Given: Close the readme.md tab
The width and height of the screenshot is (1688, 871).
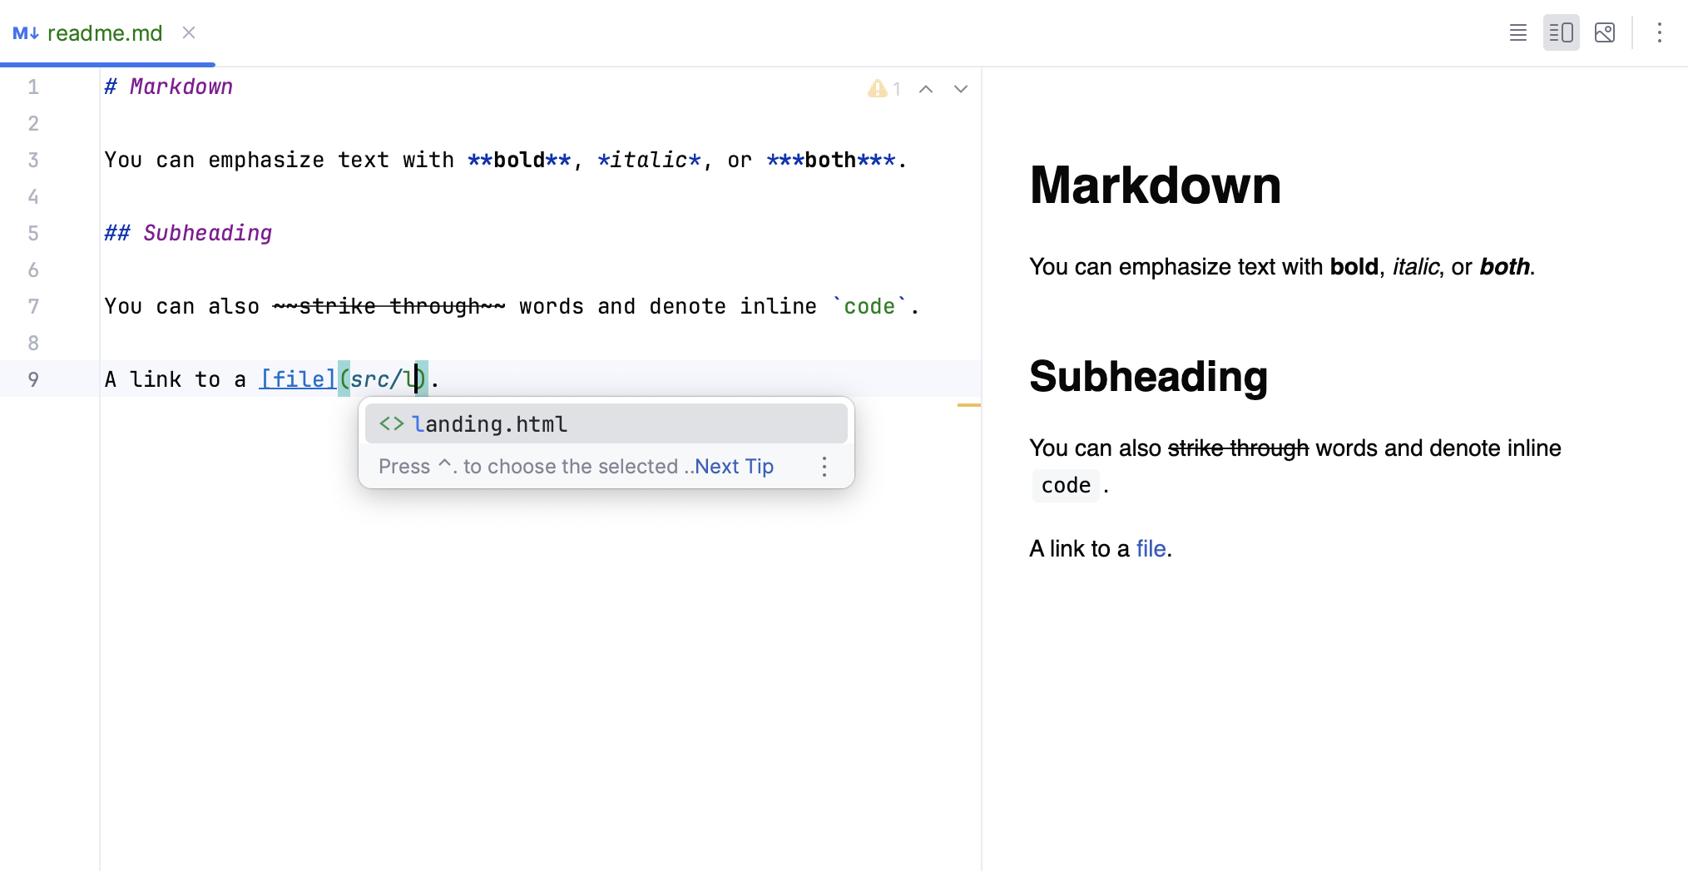Looking at the screenshot, I should [188, 32].
